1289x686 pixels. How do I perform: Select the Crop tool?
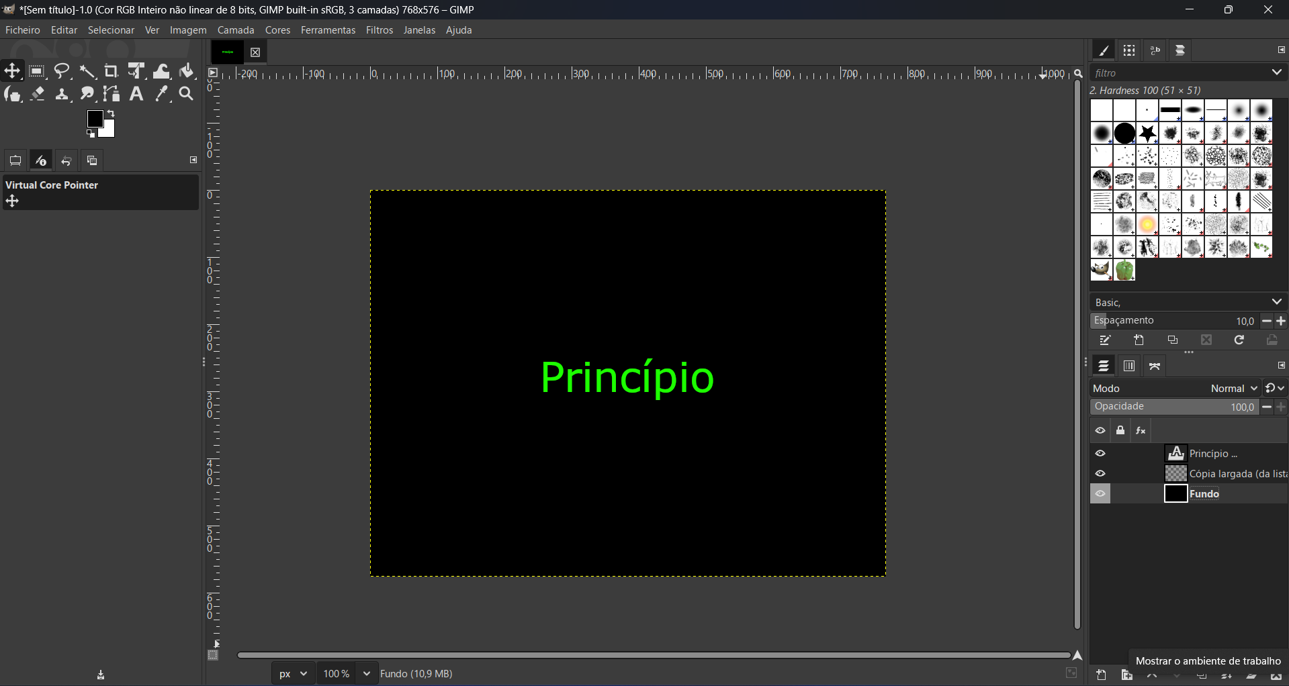pos(112,71)
